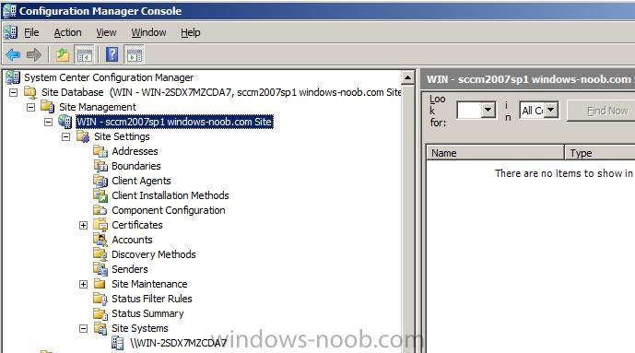Viewport: 635px width, 353px height.
Task: Expand the Site Maintenance node
Action: [84, 284]
